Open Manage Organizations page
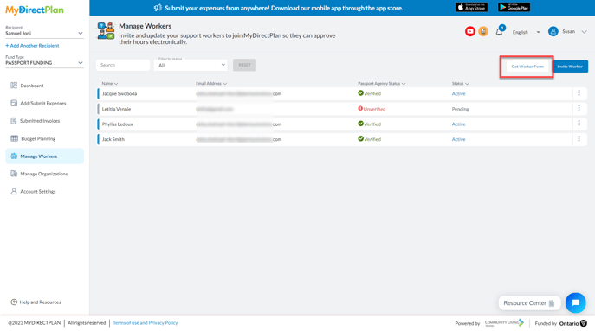595x331 pixels. click(x=44, y=174)
